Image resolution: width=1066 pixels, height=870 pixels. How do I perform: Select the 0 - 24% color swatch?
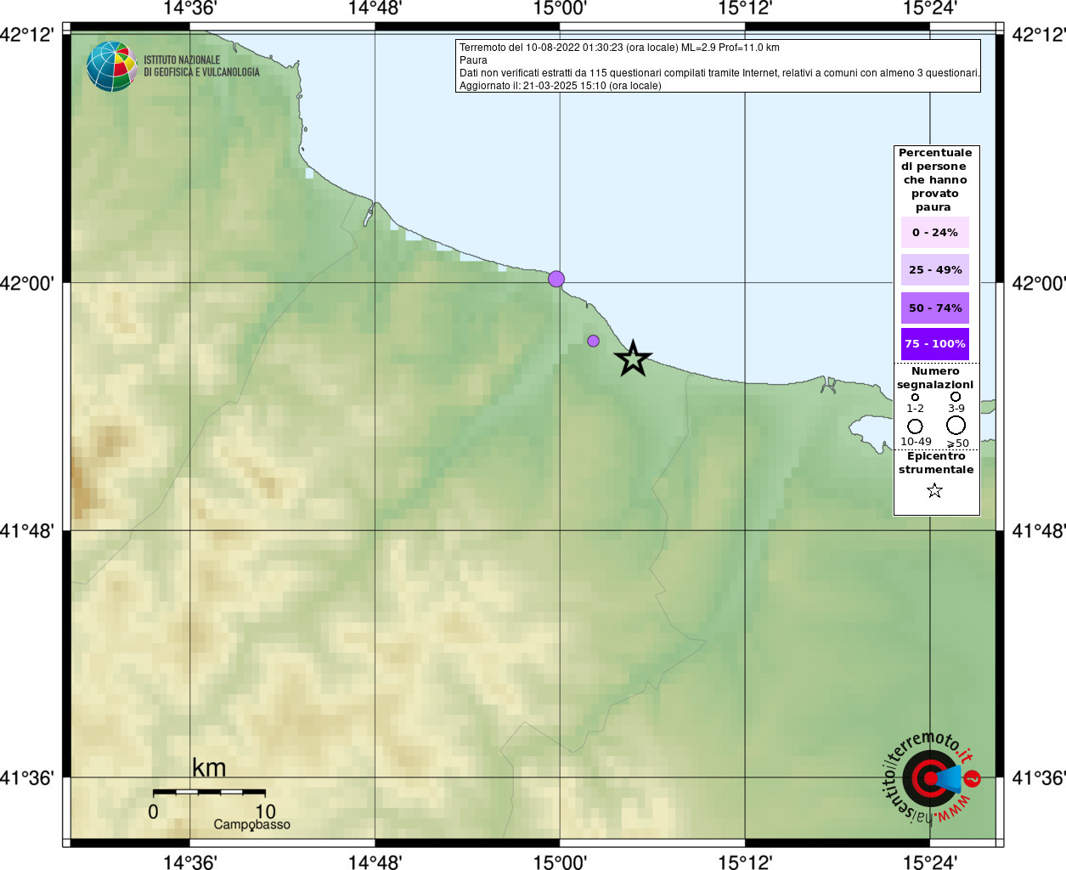click(x=935, y=232)
